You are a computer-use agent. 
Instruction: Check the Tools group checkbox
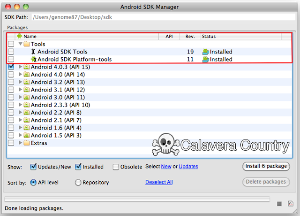coord(11,44)
